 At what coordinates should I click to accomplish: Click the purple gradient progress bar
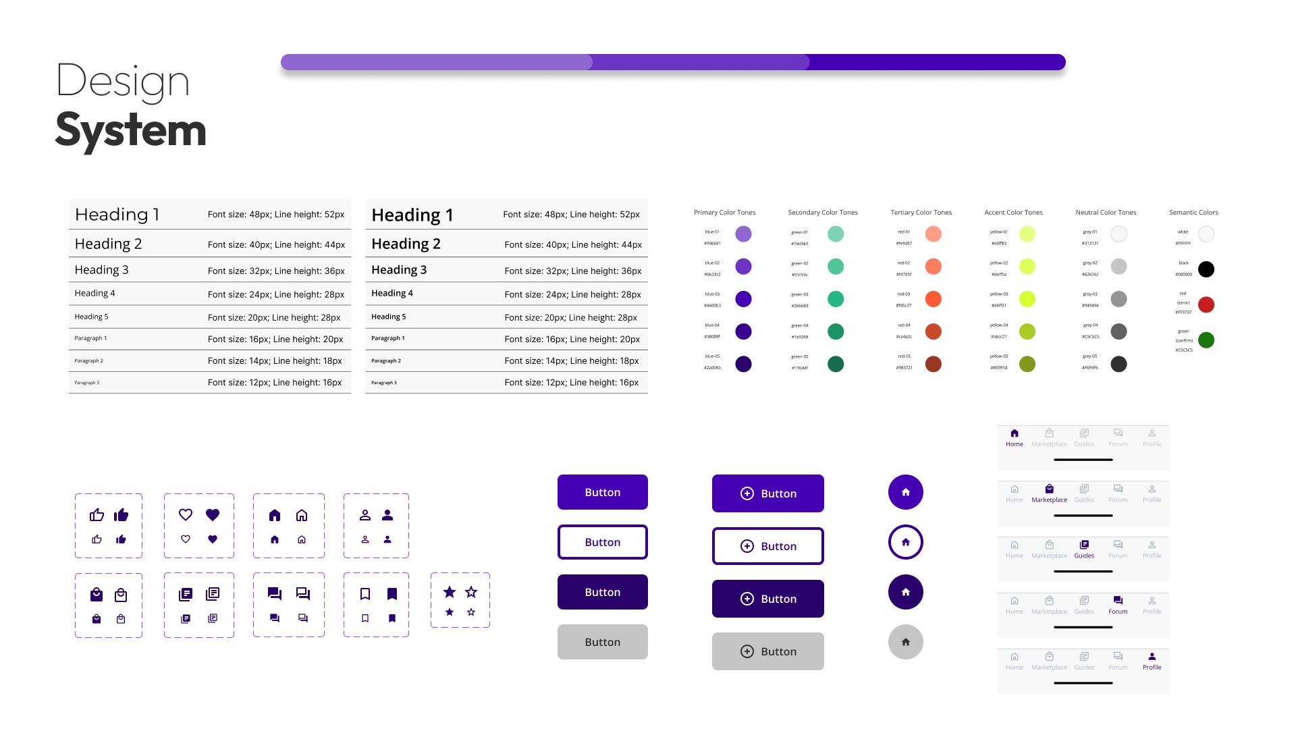click(673, 62)
